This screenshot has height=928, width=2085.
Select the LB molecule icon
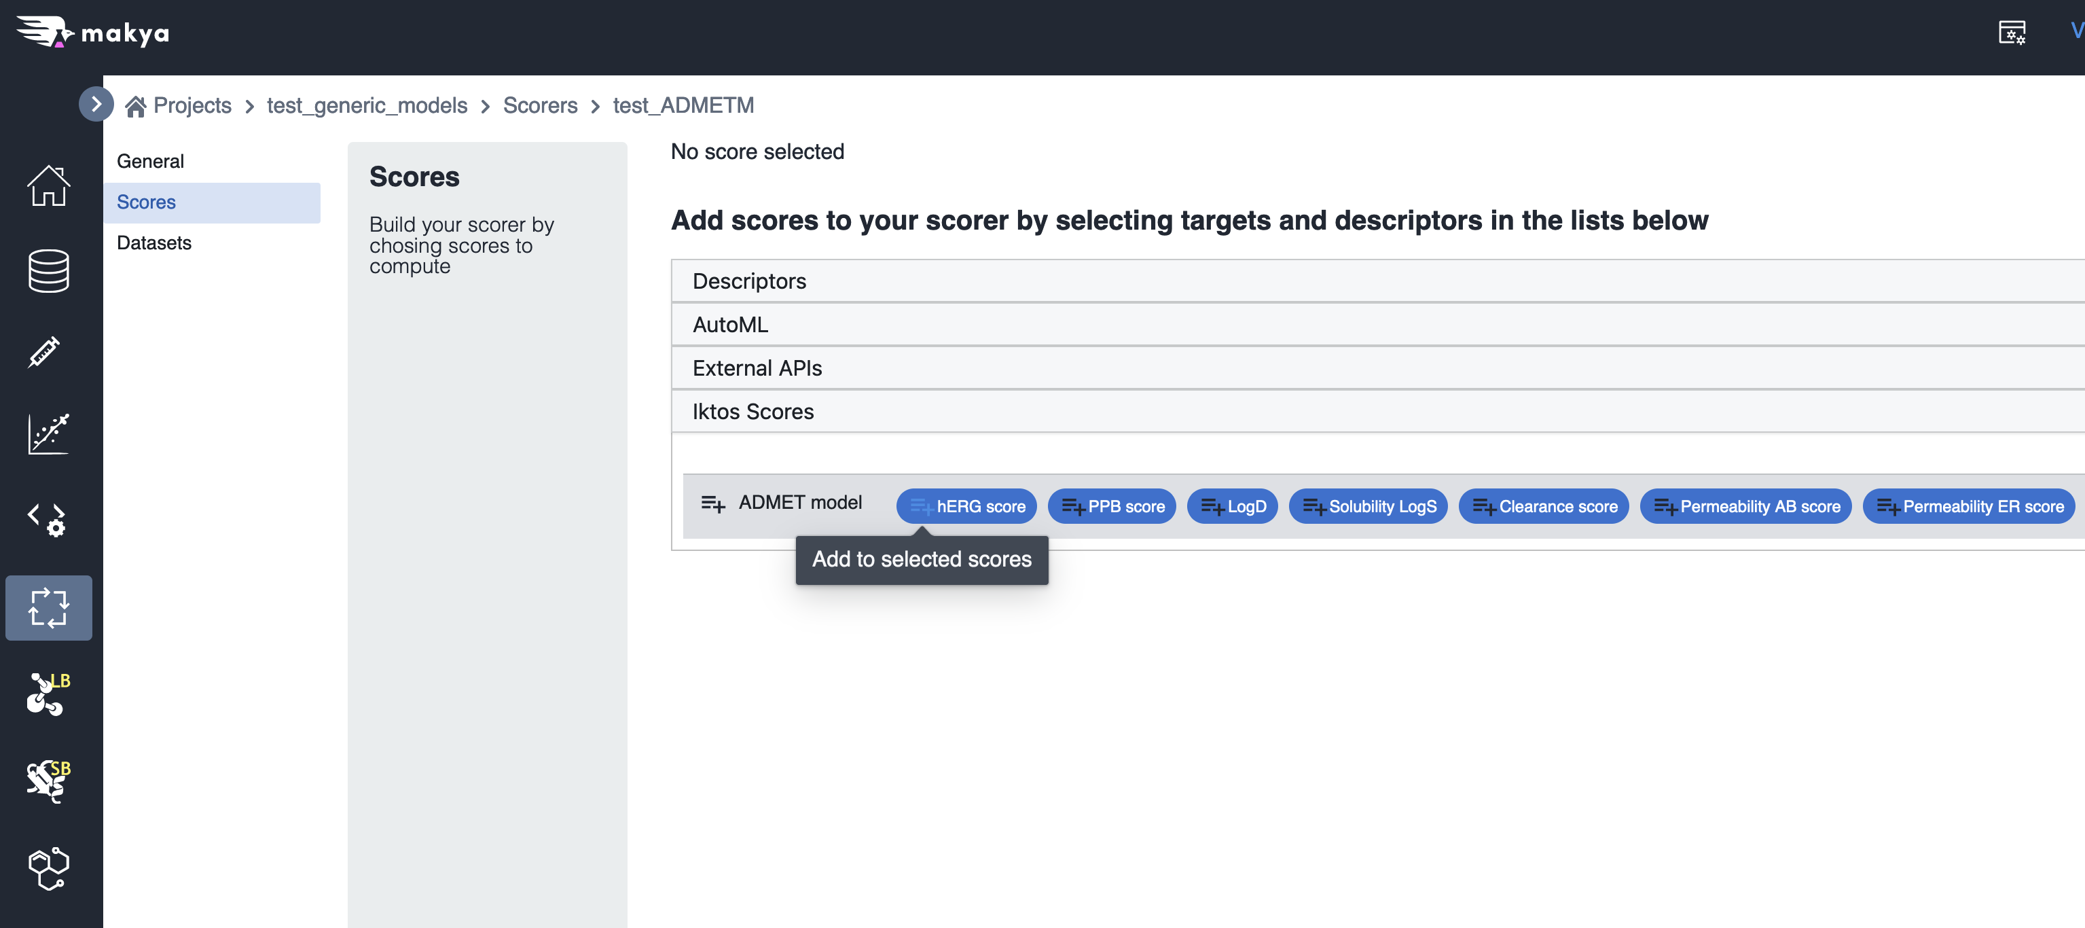[49, 693]
